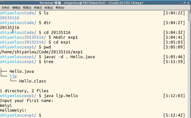Click the '1 directory, 2 files' line
Image resolution: width=191 pixels, height=118 pixels.
[x=24, y=91]
